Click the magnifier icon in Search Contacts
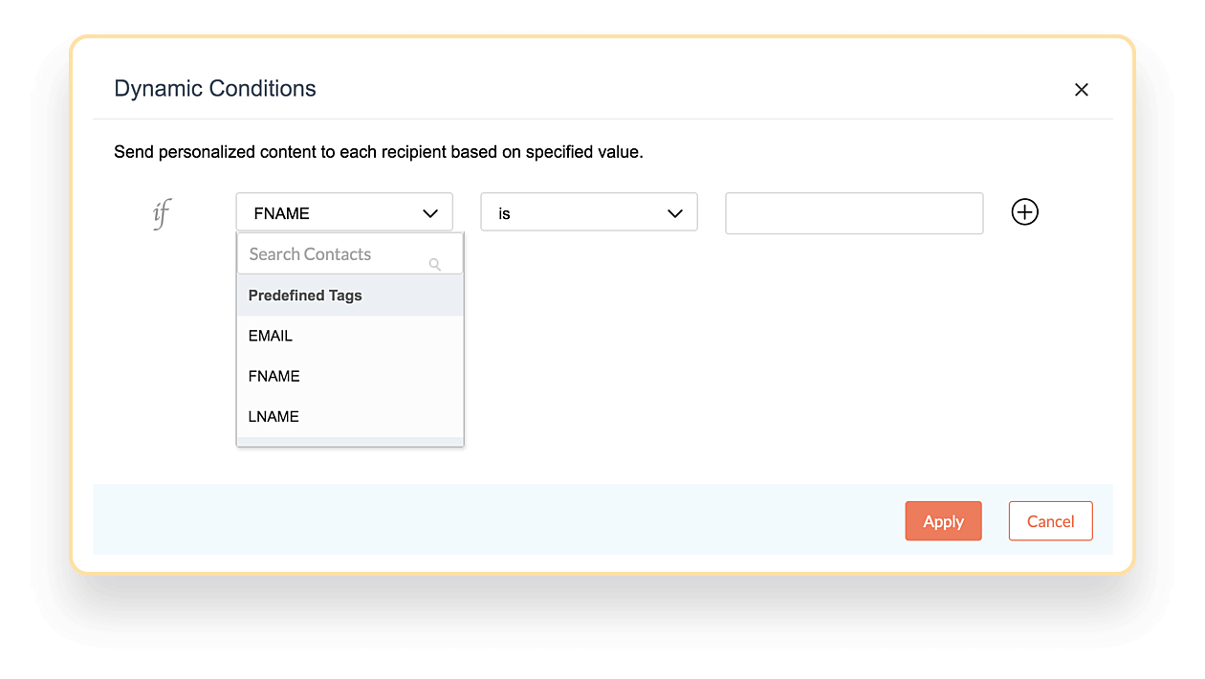Screen dimensions: 1205x679 click(434, 264)
